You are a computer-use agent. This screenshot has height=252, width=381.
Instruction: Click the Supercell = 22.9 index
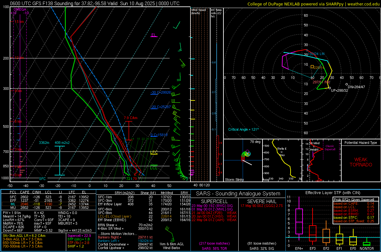point(79,236)
